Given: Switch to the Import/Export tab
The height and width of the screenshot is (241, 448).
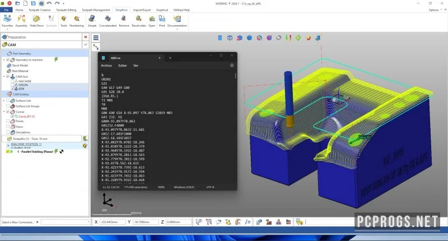Looking at the screenshot, I should pyautogui.click(x=142, y=10).
